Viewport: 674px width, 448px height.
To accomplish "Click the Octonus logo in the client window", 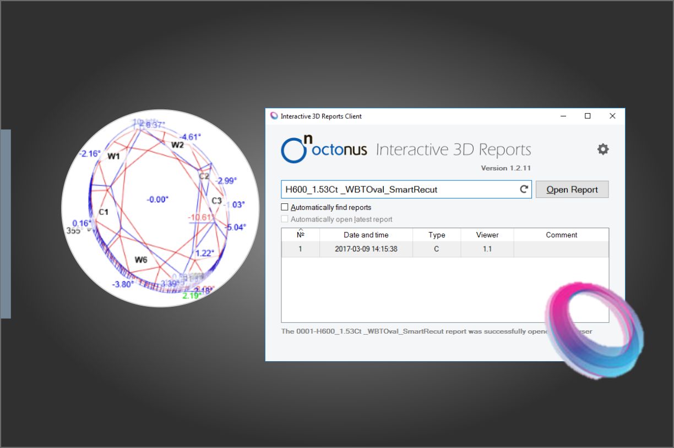I will click(324, 148).
